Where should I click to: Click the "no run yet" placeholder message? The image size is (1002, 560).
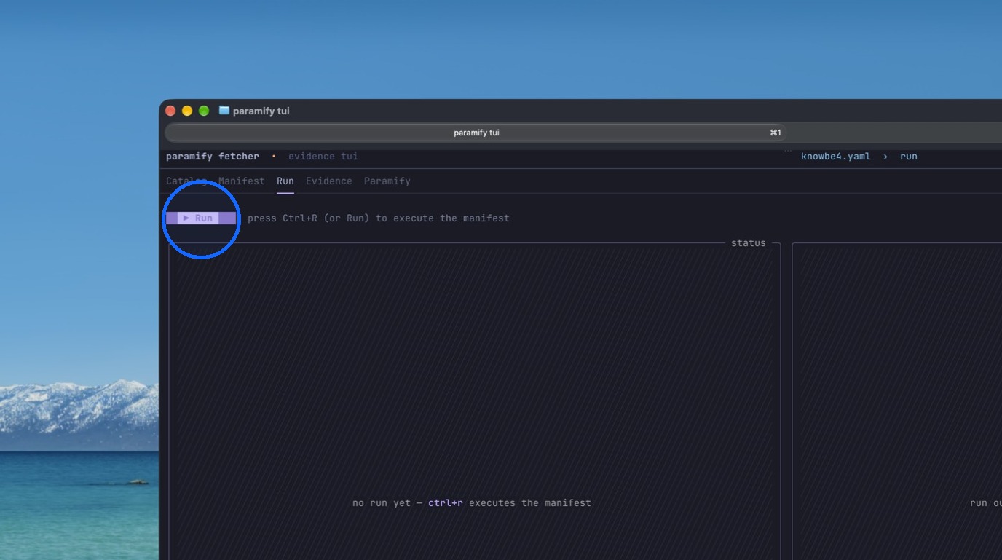[x=472, y=503]
